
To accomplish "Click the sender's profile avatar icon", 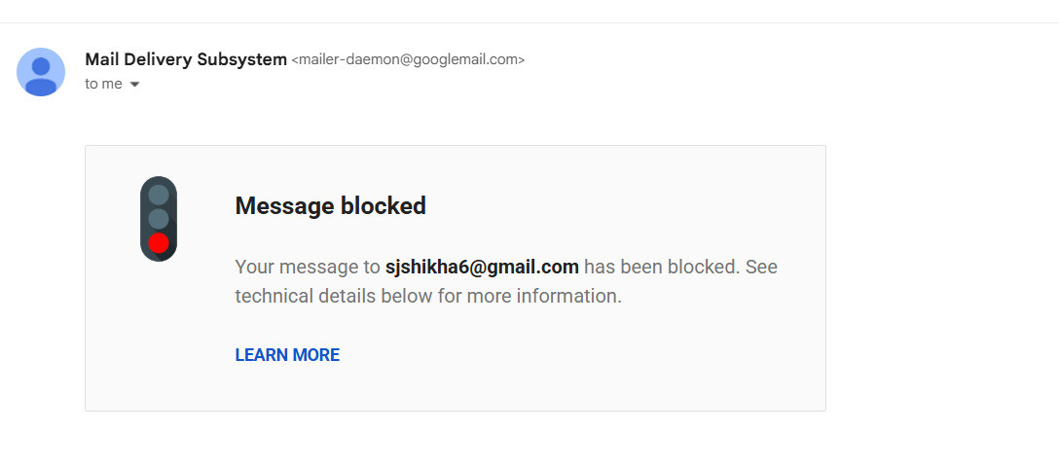I will (x=41, y=72).
